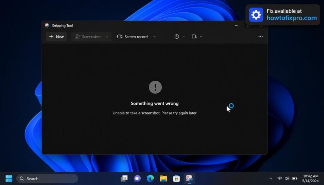Image resolution: width=324 pixels, height=185 pixels.
Task: Open the Screen record dropdown chevron
Action: coord(154,37)
